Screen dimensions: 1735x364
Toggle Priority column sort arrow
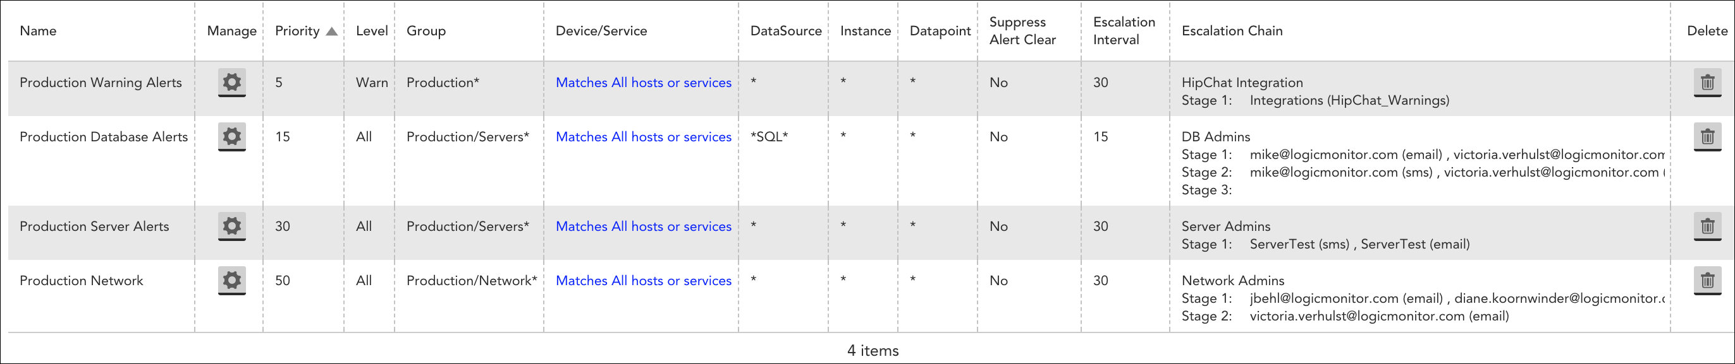pos(331,32)
